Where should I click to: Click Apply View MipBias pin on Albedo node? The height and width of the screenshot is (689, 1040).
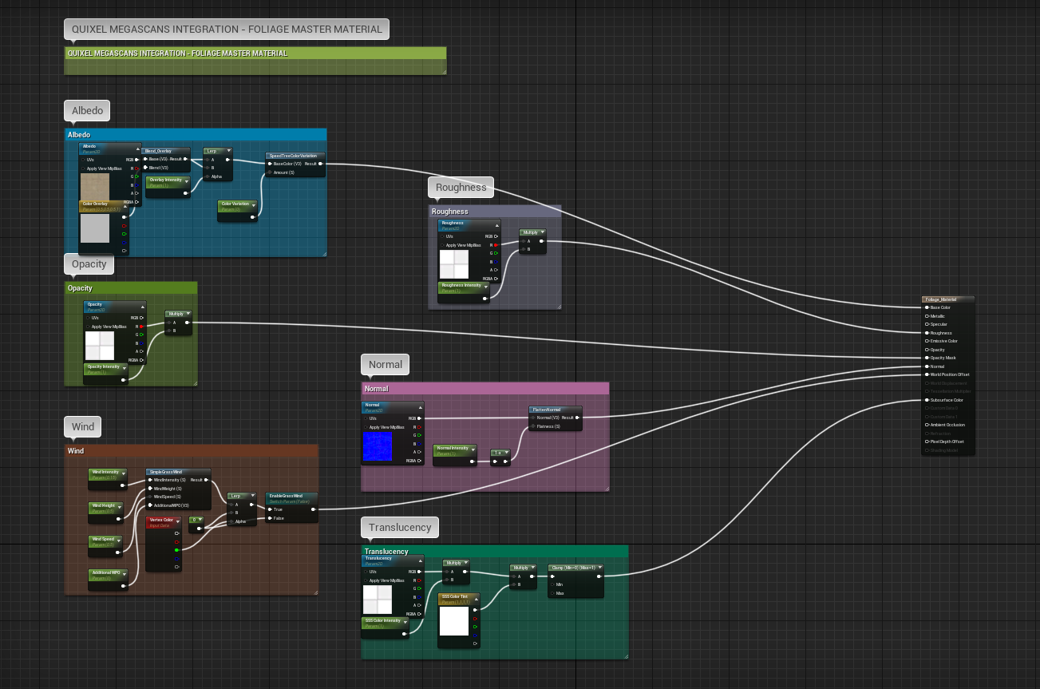click(83, 168)
